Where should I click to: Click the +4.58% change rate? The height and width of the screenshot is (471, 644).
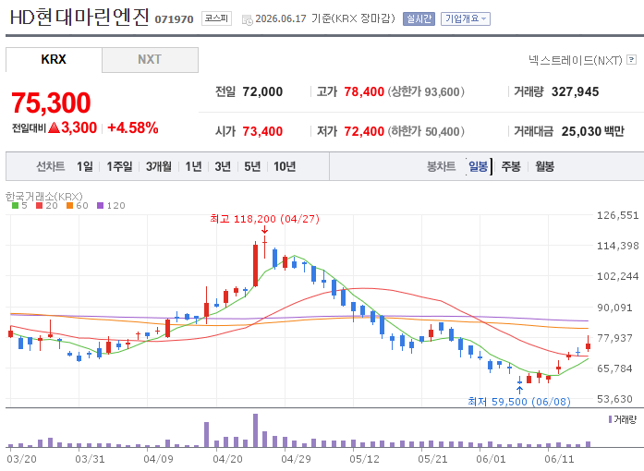click(x=133, y=127)
